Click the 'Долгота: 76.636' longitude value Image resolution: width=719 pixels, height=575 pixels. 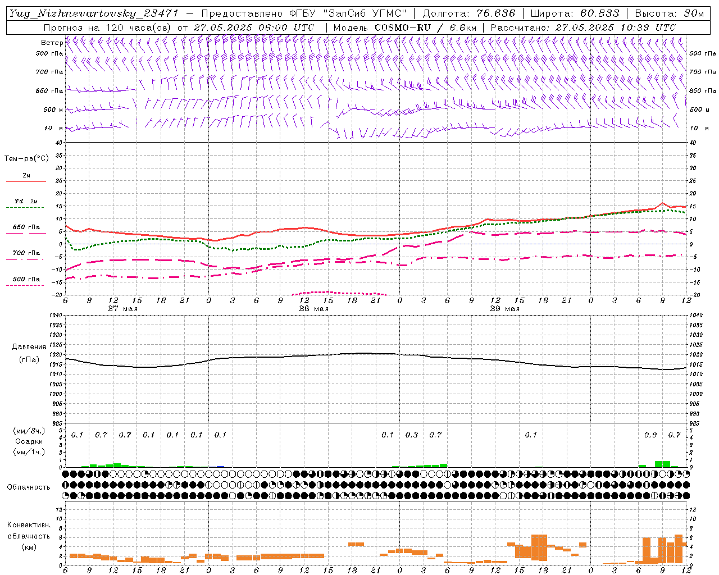tap(468, 13)
